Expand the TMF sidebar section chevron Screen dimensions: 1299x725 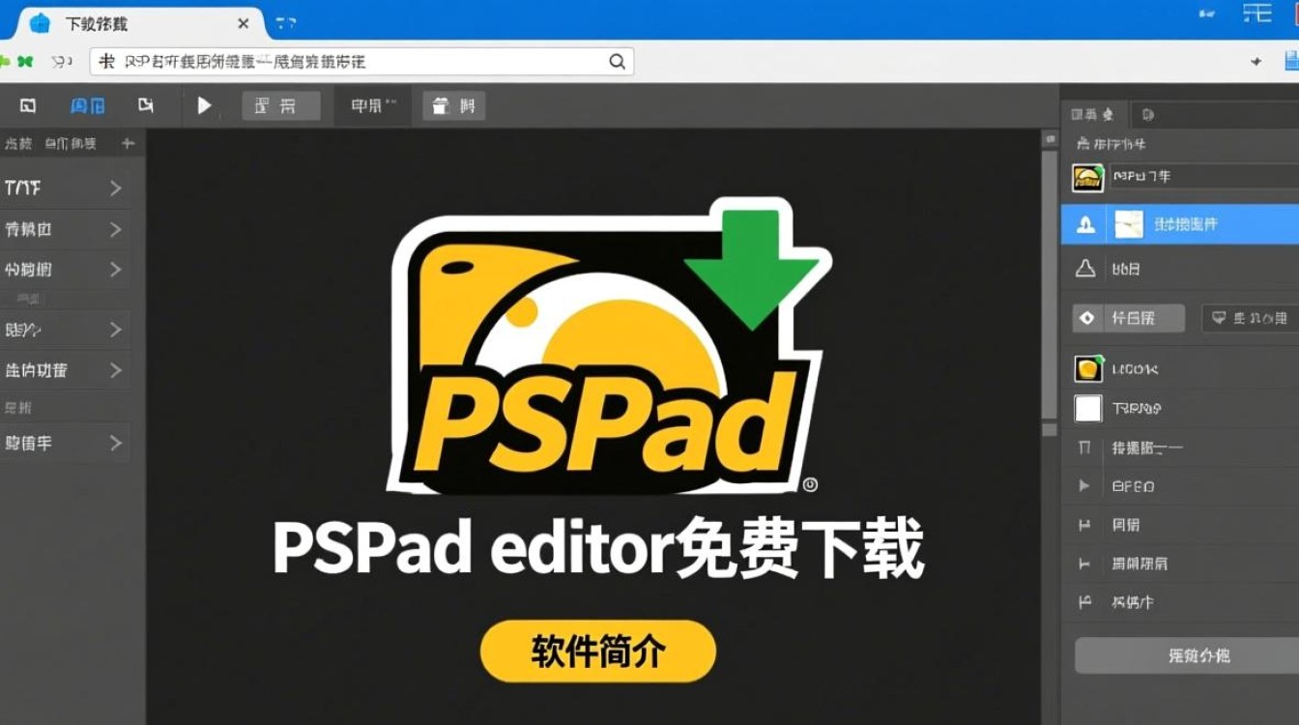coord(118,188)
